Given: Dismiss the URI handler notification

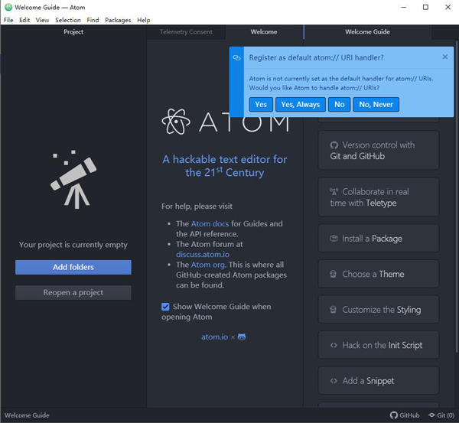Looking at the screenshot, I should click(x=445, y=57).
